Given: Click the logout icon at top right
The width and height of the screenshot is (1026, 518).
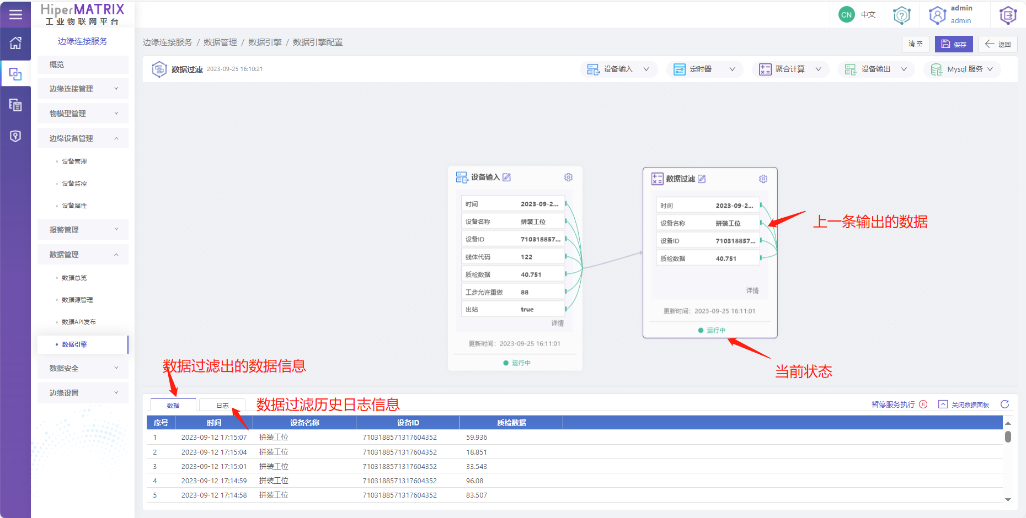Looking at the screenshot, I should (x=1008, y=15).
